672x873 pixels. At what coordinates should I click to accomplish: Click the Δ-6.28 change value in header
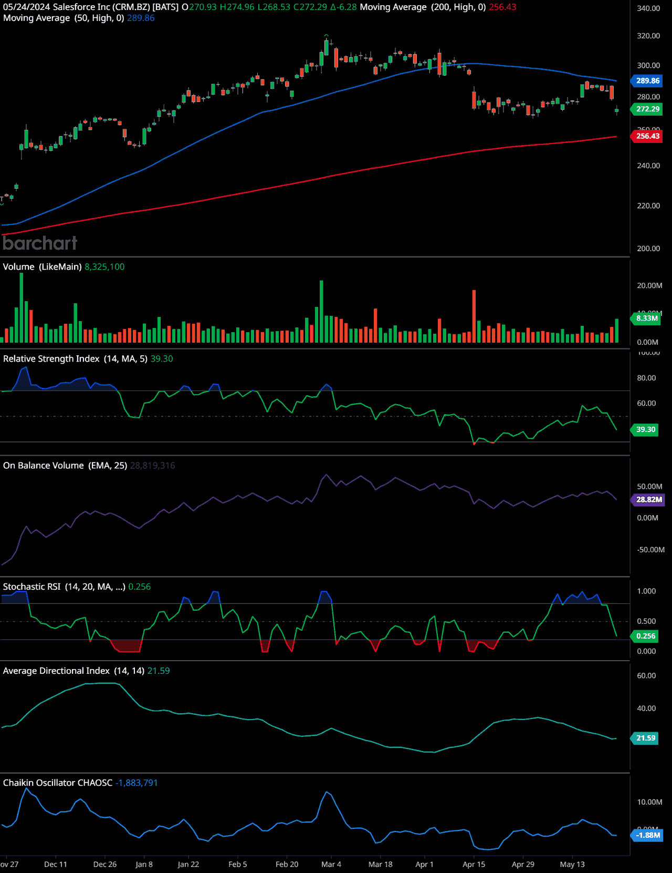click(343, 7)
